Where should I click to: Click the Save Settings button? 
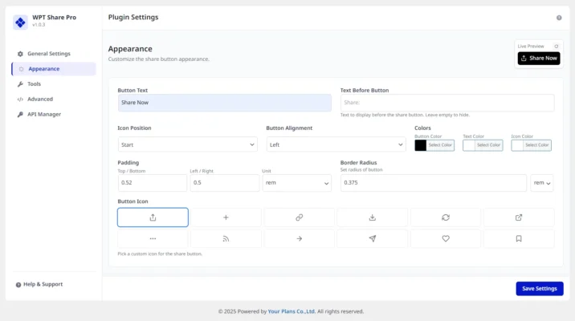[540, 289]
